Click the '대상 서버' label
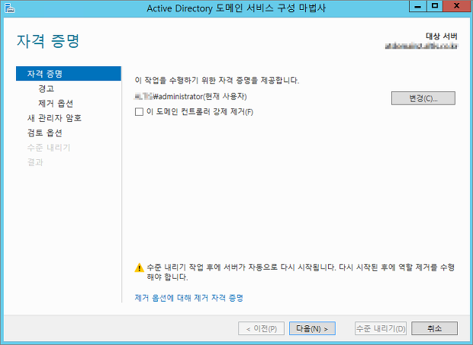 pyautogui.click(x=442, y=37)
